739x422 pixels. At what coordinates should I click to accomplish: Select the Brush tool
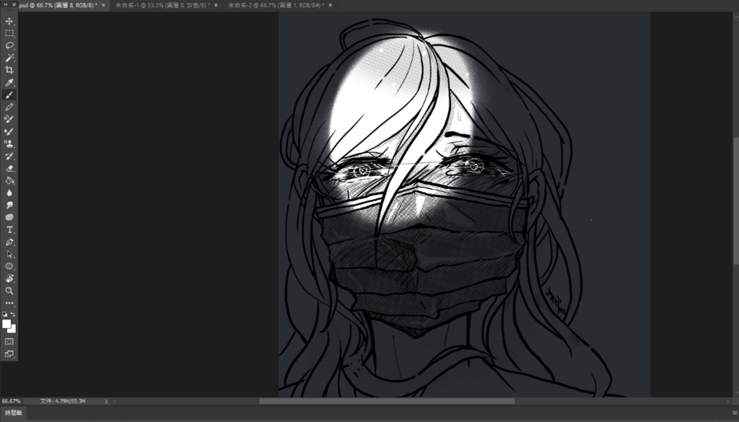[x=9, y=94]
